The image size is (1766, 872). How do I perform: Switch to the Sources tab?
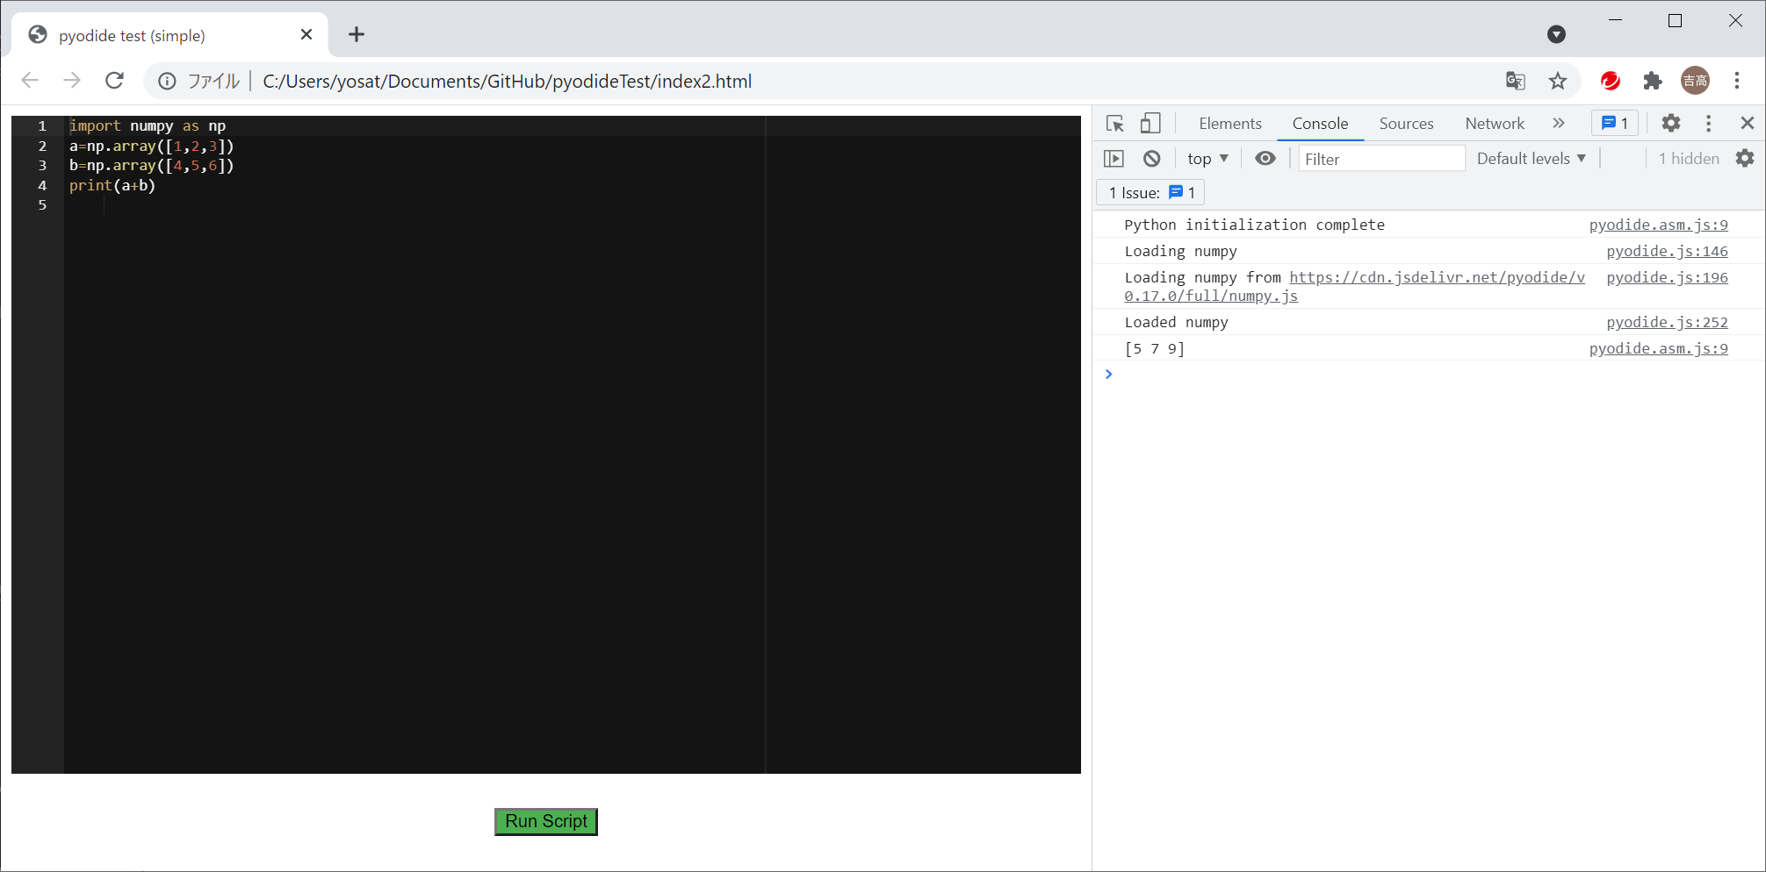1406,123
